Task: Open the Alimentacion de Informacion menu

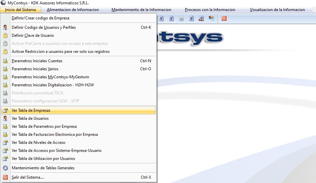Action: tap(73, 10)
